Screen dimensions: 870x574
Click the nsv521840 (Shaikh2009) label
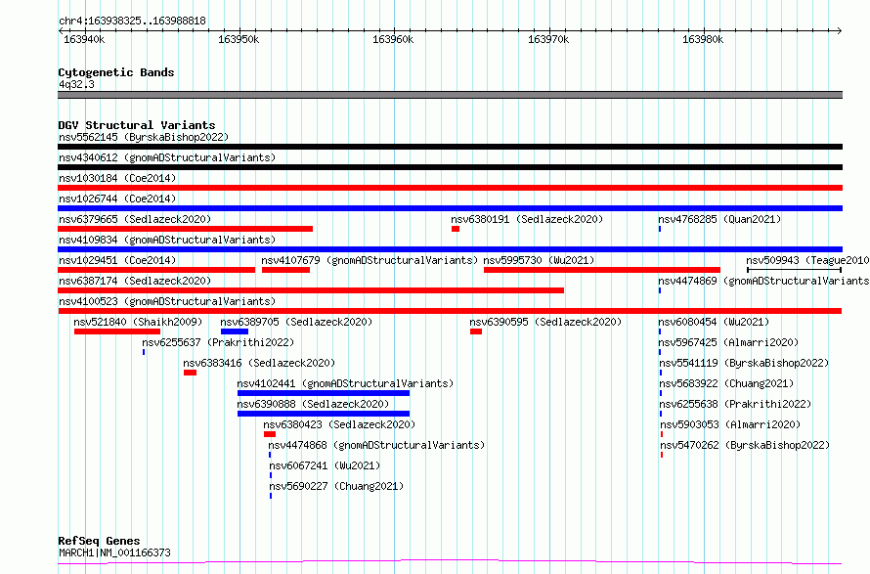138,322
